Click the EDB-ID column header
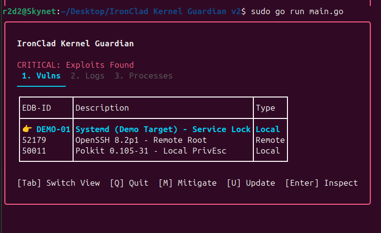This screenshot has height=233, width=381. click(x=37, y=108)
